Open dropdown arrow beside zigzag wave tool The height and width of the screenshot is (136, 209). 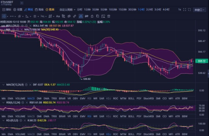(x=46, y=17)
